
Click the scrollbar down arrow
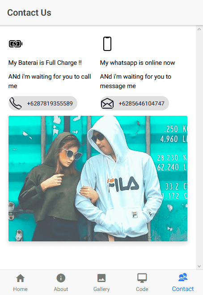click(x=199, y=266)
